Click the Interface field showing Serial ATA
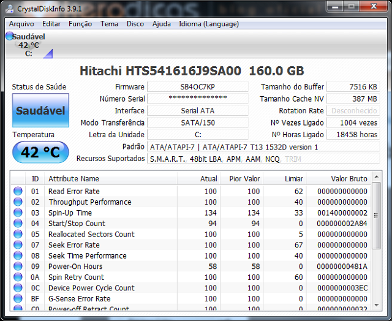The height and width of the screenshot is (321, 392). (x=198, y=110)
